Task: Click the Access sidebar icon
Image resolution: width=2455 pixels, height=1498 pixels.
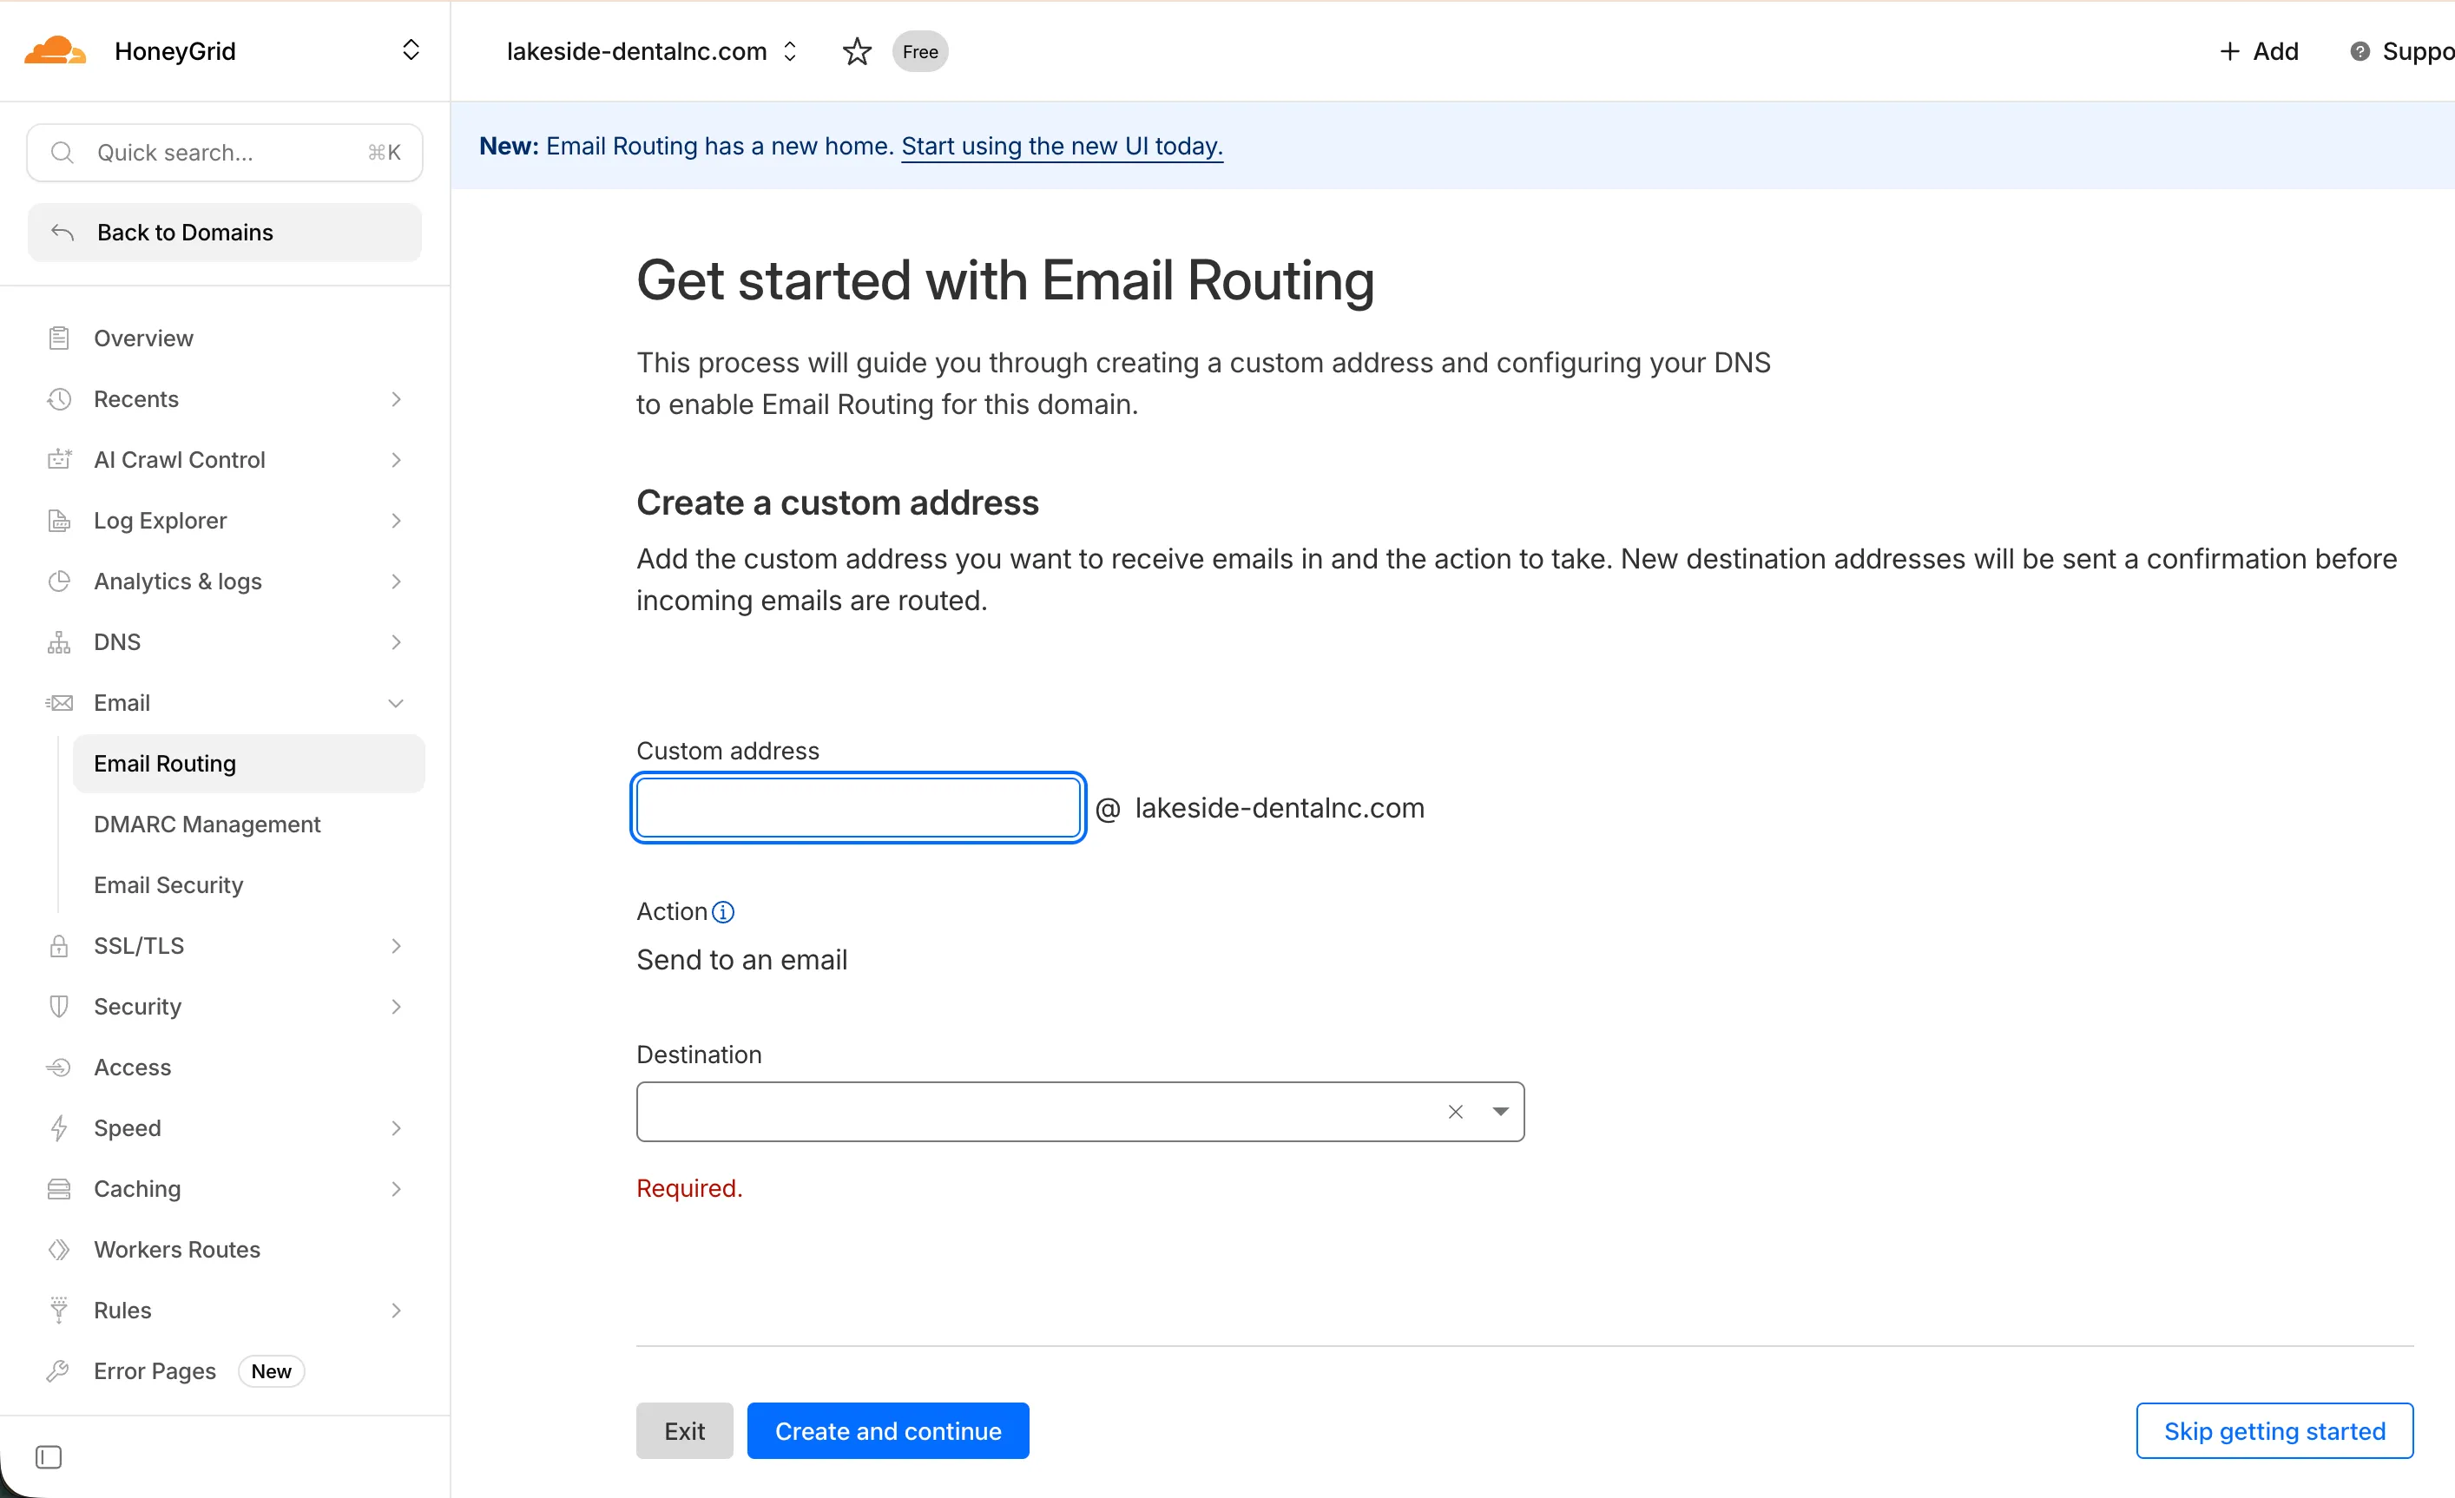Action: [x=59, y=1068]
